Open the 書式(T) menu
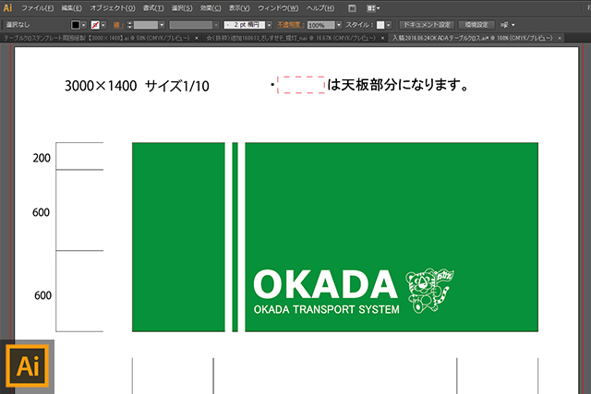Screen dimensions: 591x394 pos(153,8)
